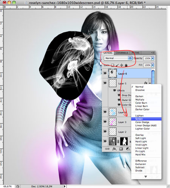Toggle visibility of Layer 3

(x=105, y=122)
